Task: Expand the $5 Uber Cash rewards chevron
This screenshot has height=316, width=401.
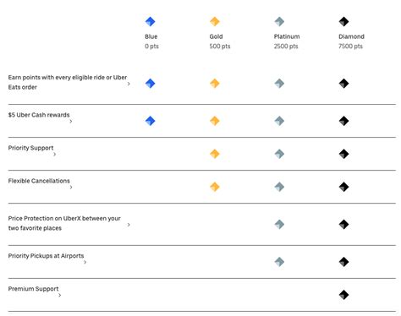Action: click(x=71, y=121)
